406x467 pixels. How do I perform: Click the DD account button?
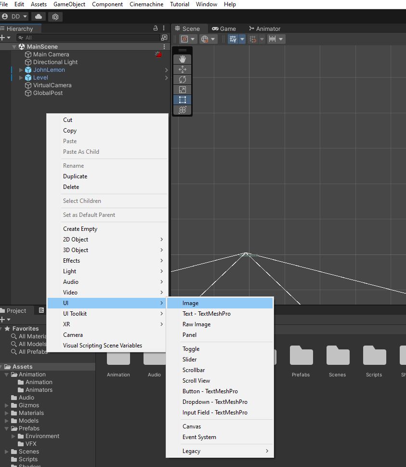point(14,17)
